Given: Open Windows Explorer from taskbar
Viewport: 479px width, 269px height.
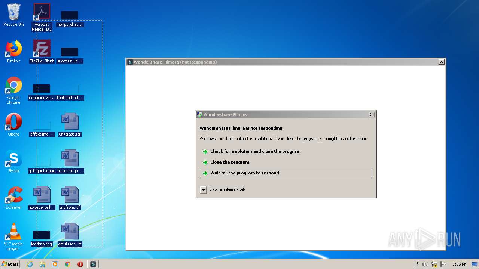Looking at the screenshot, I should point(42,264).
